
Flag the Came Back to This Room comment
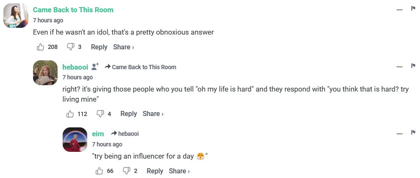click(x=413, y=8)
